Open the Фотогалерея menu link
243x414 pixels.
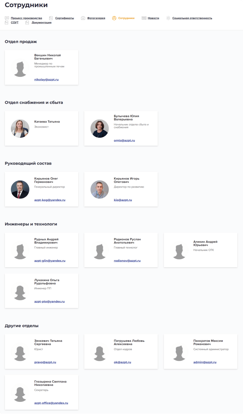(96, 18)
